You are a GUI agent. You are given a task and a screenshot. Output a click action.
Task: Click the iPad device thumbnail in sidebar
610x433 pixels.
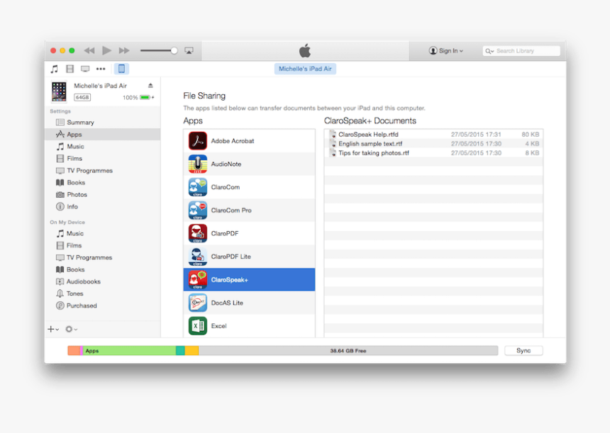coord(59,91)
